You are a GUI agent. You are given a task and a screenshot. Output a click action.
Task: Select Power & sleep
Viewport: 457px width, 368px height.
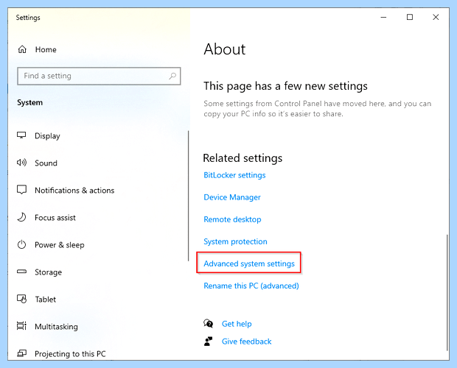(60, 245)
